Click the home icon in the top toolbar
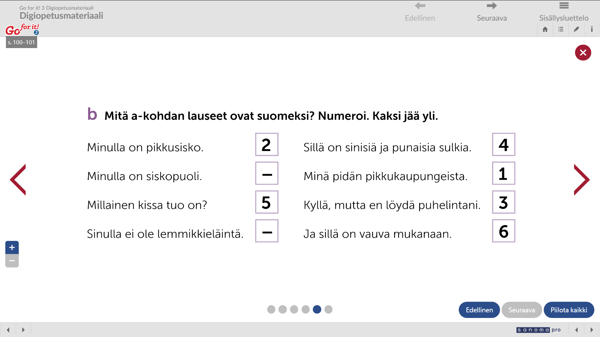Image resolution: width=600 pixels, height=337 pixels. (545, 29)
